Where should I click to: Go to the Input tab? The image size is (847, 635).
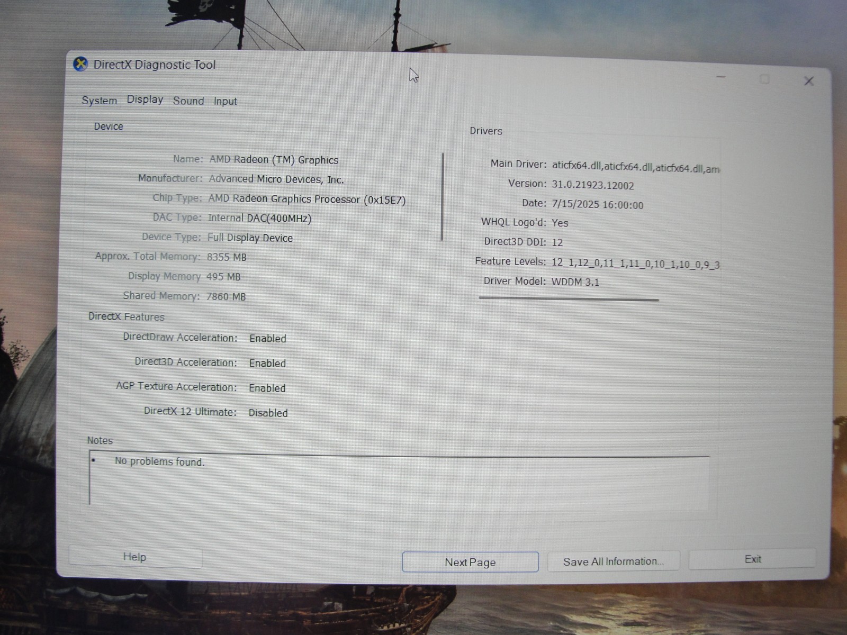click(225, 101)
